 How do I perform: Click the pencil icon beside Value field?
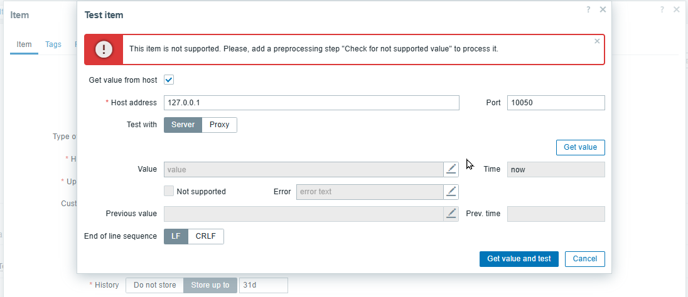(451, 169)
